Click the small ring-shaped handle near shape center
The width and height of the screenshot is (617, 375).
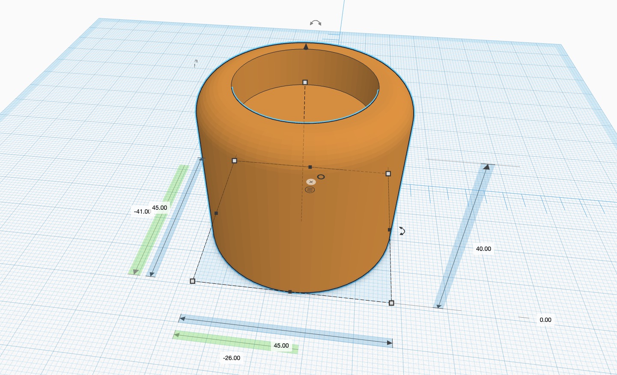(321, 177)
